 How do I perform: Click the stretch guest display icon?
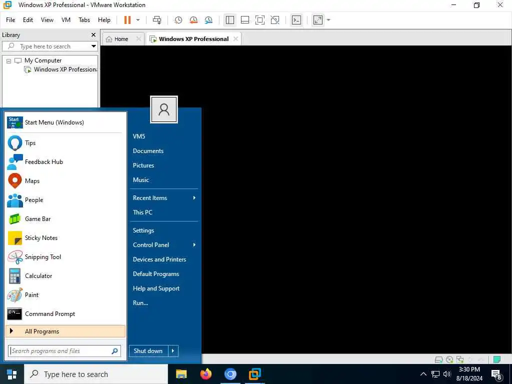318,20
